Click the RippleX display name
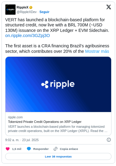Screen dimensions: 116x166 tap(22, 7)
